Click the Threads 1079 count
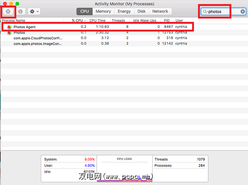This screenshot has height=185, width=248. click(x=201, y=159)
